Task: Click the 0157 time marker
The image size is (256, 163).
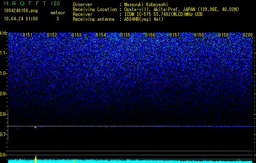Action: click(x=175, y=35)
